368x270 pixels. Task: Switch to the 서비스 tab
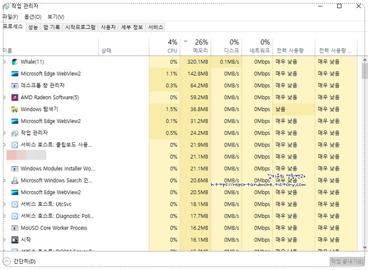click(155, 27)
